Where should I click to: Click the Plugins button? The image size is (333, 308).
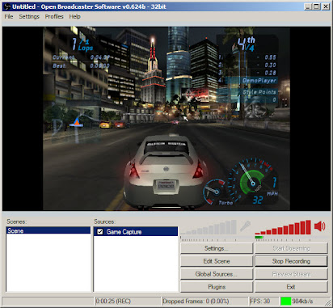(x=217, y=287)
